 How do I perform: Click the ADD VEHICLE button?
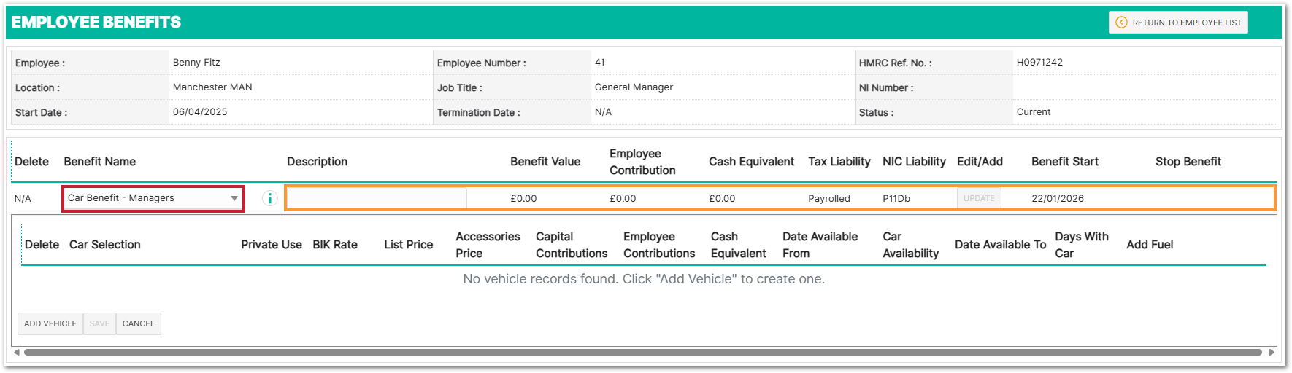pyautogui.click(x=50, y=323)
